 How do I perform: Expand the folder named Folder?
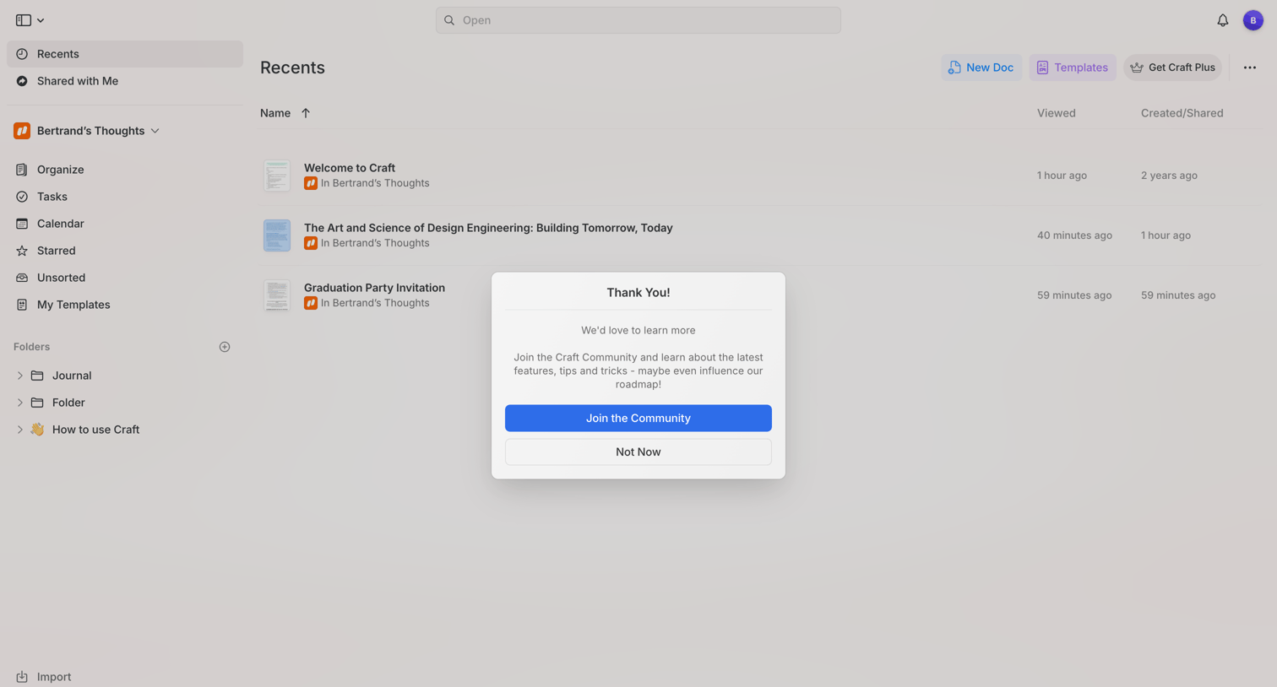point(19,403)
